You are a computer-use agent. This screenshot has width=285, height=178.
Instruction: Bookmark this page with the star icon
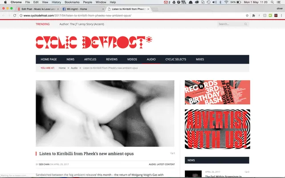coord(247,16)
